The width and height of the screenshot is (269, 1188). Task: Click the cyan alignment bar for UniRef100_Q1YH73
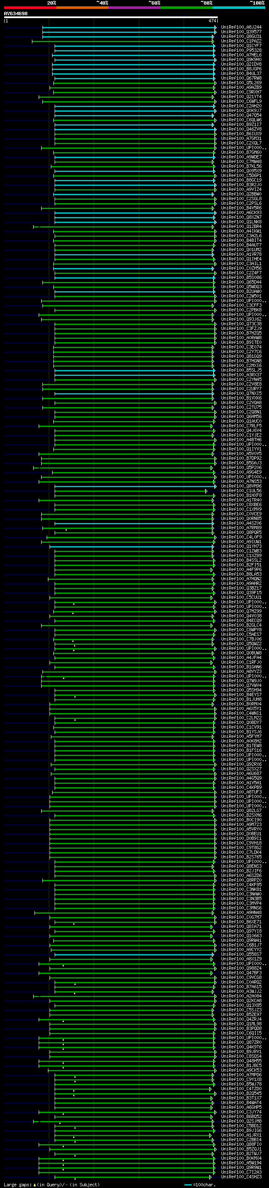(x=132, y=547)
